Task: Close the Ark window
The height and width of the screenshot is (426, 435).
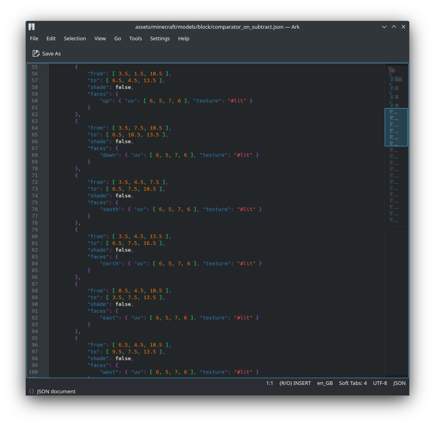Action: pos(403,27)
